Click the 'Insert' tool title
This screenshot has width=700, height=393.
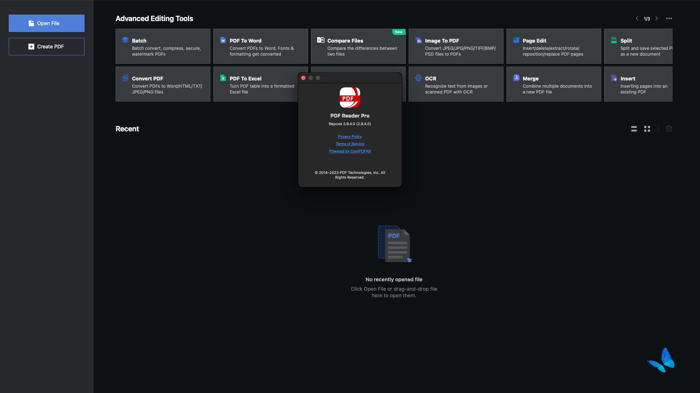(x=628, y=79)
